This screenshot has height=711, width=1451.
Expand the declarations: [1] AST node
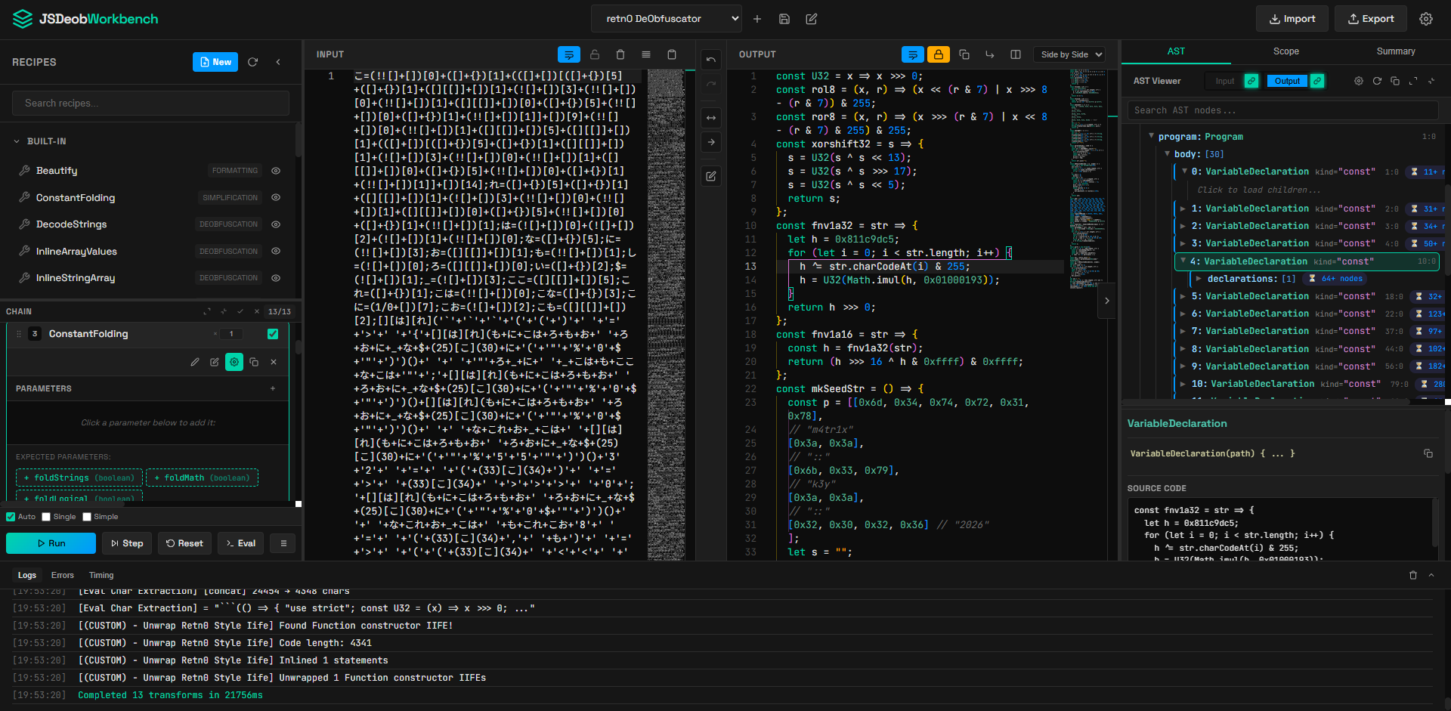tap(1199, 279)
